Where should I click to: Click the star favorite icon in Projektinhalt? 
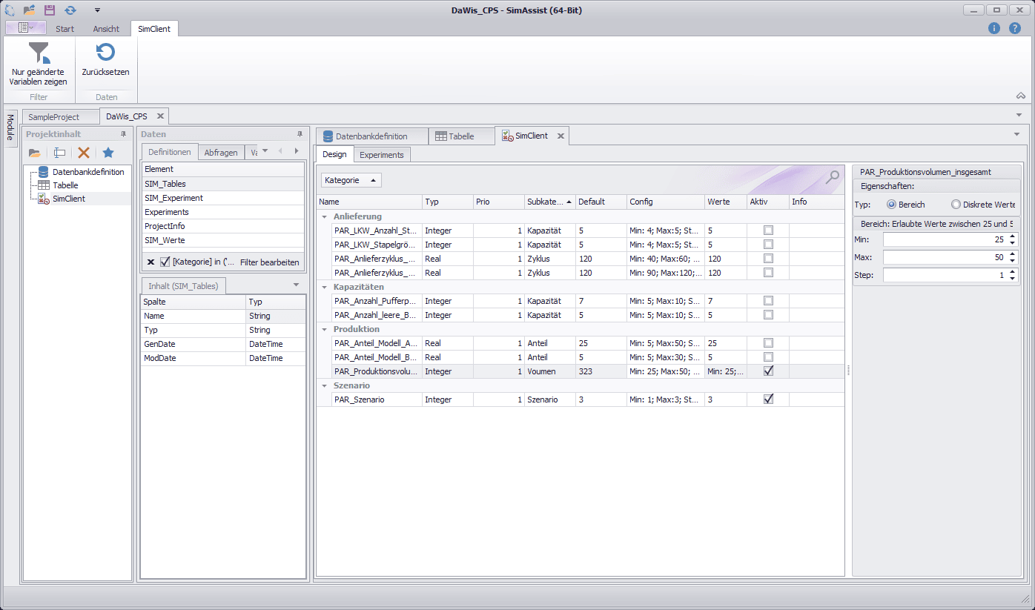pos(108,152)
